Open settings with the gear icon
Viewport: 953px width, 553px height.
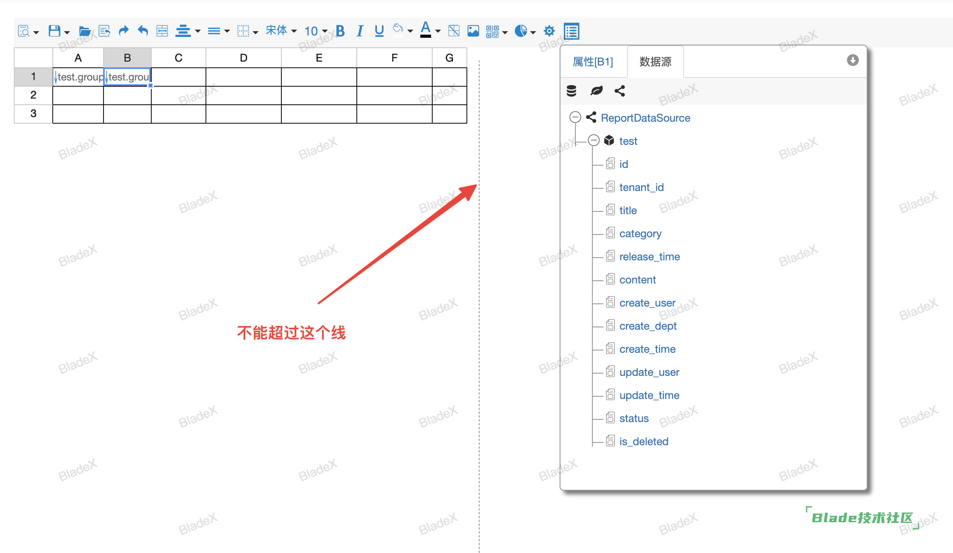point(549,31)
